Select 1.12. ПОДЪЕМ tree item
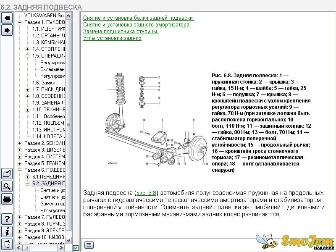 coord(48,123)
